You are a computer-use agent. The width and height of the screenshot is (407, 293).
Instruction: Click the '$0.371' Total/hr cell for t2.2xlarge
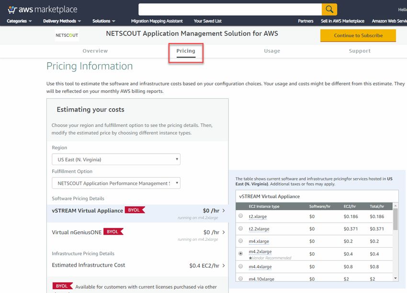click(377, 229)
